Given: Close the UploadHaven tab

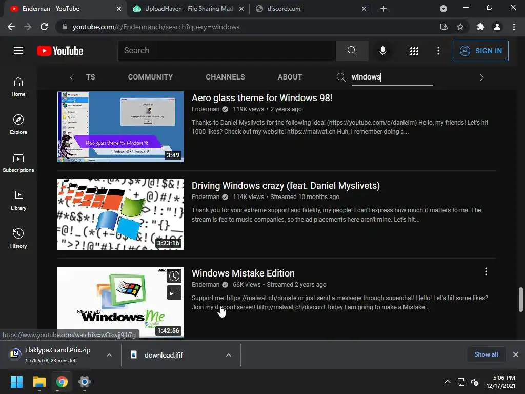Looking at the screenshot, I should (x=241, y=9).
